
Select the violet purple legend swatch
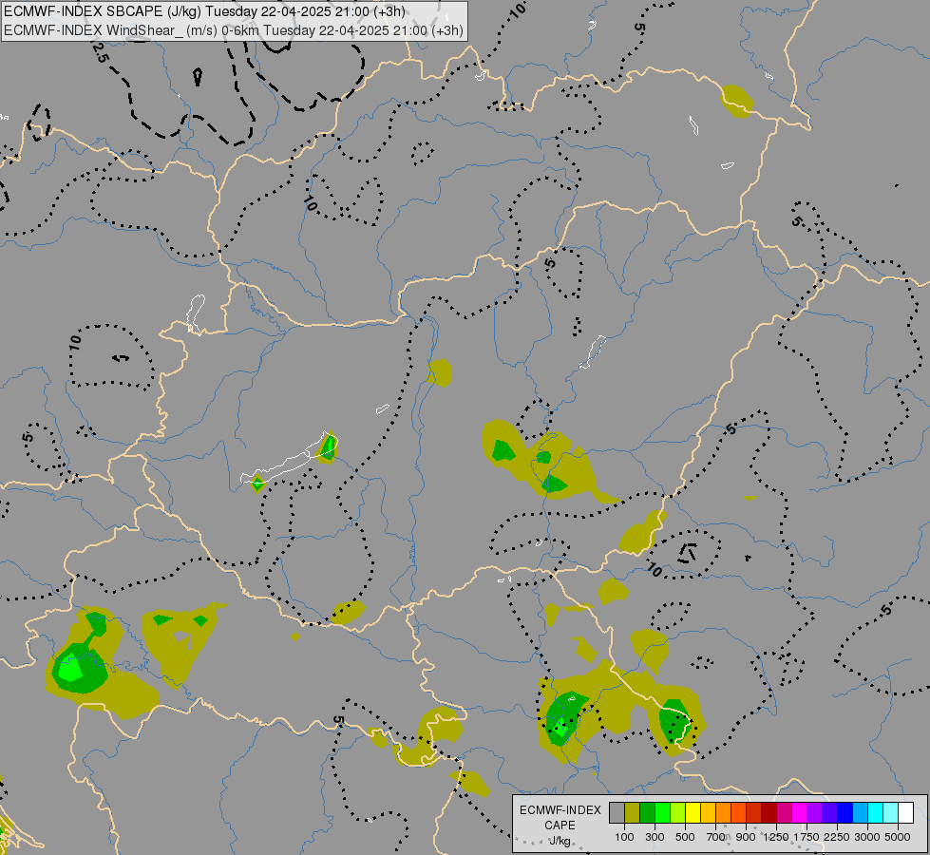815,812
